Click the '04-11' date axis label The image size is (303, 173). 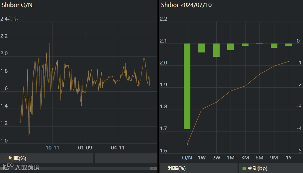click(118, 148)
